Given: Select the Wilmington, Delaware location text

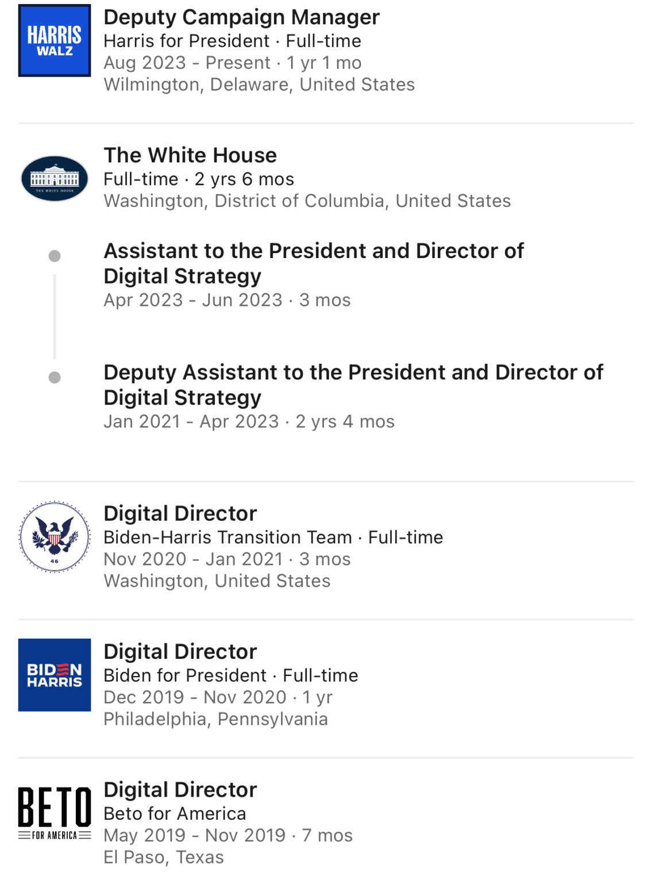Looking at the screenshot, I should [260, 84].
